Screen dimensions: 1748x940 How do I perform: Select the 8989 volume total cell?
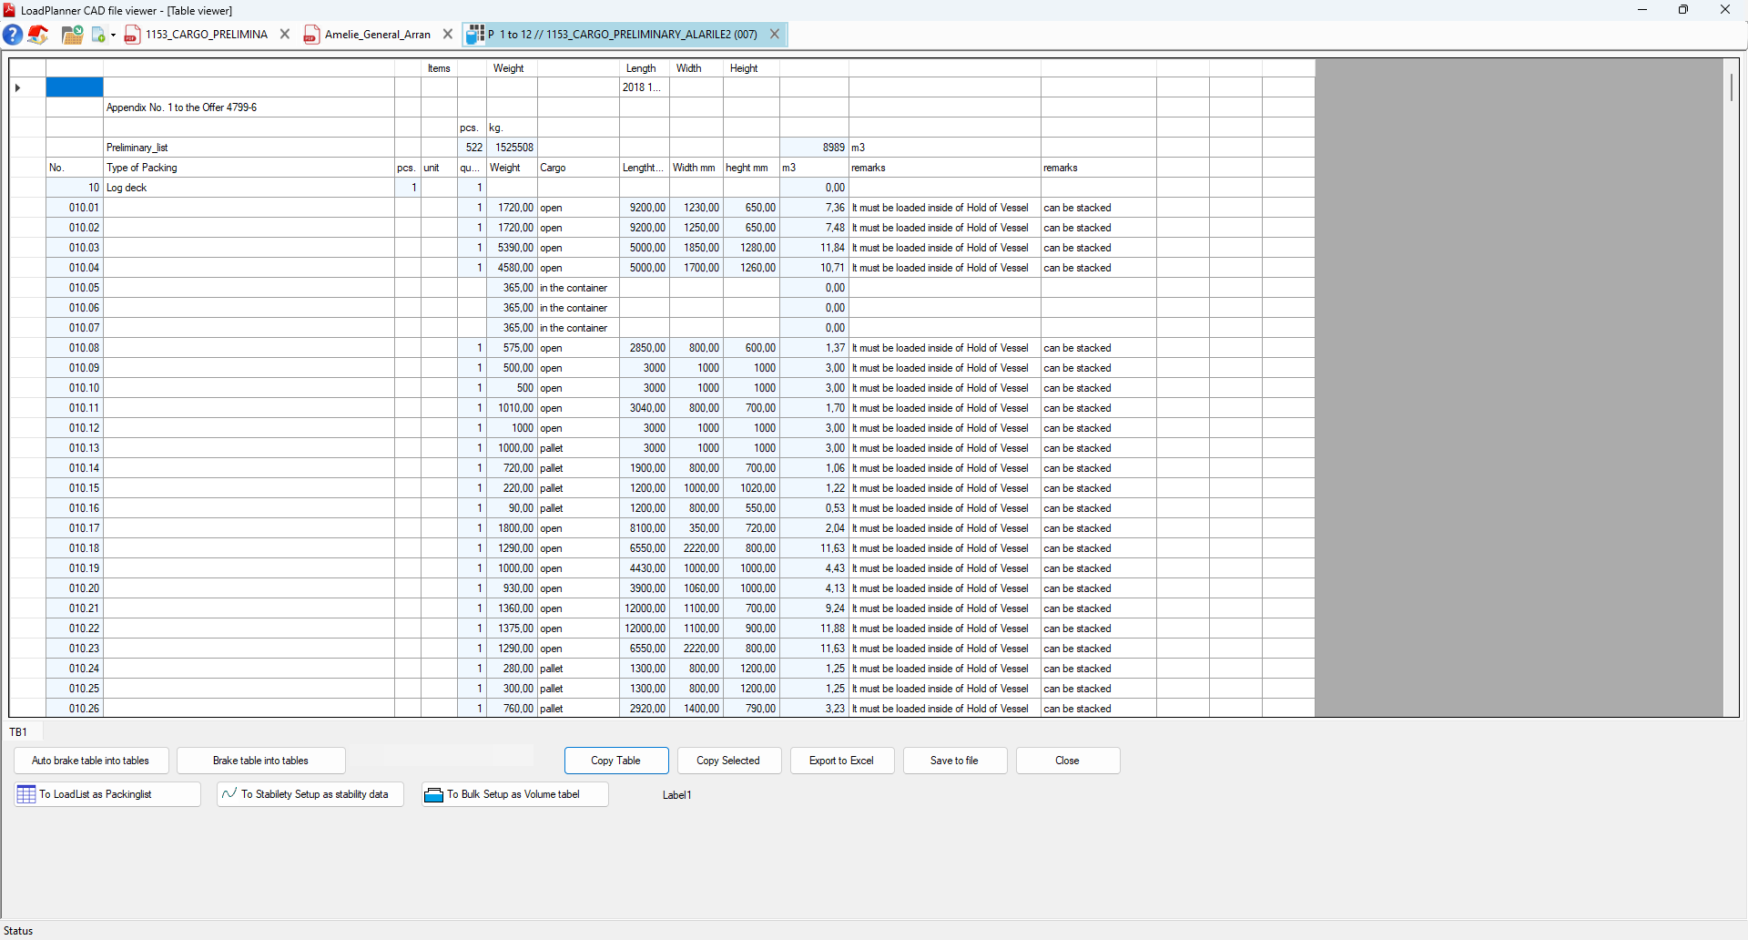click(814, 148)
